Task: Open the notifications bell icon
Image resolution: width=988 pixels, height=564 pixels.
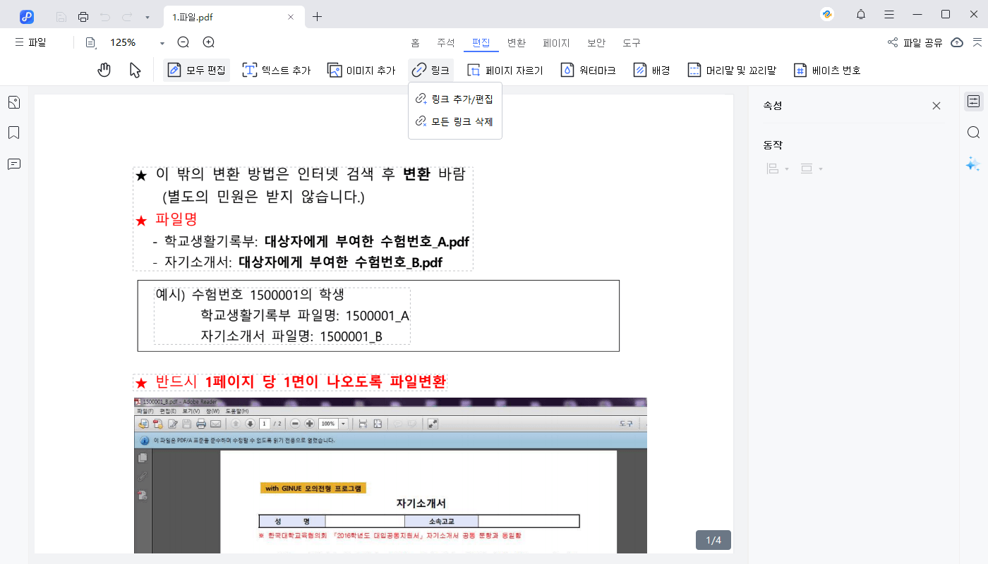Action: point(861,14)
